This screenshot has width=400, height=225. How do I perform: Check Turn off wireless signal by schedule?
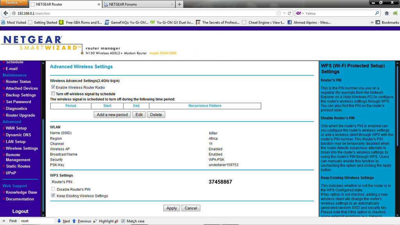click(53, 93)
